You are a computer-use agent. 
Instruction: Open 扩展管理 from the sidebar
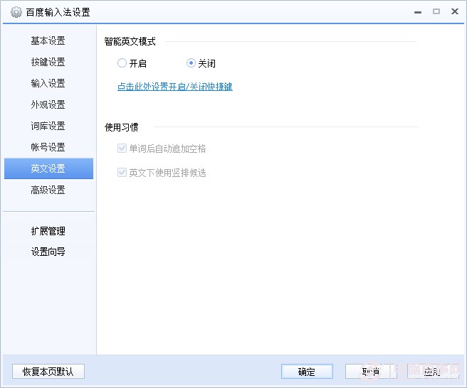[48, 231]
